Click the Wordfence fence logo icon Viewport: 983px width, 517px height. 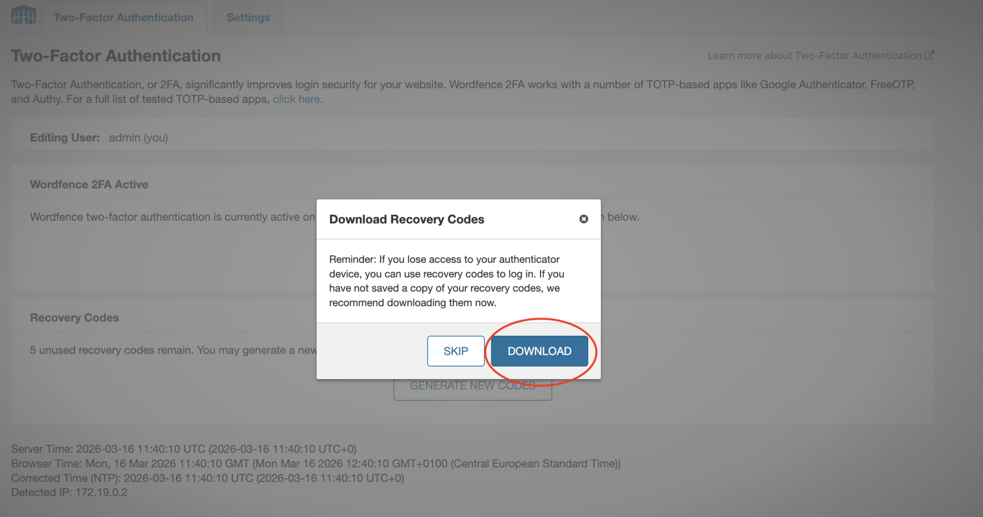[x=23, y=16]
